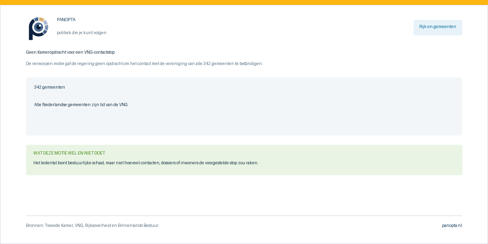Open the 'Rijk en gemeenten' category tag
This screenshot has width=488, height=244.
438,27
